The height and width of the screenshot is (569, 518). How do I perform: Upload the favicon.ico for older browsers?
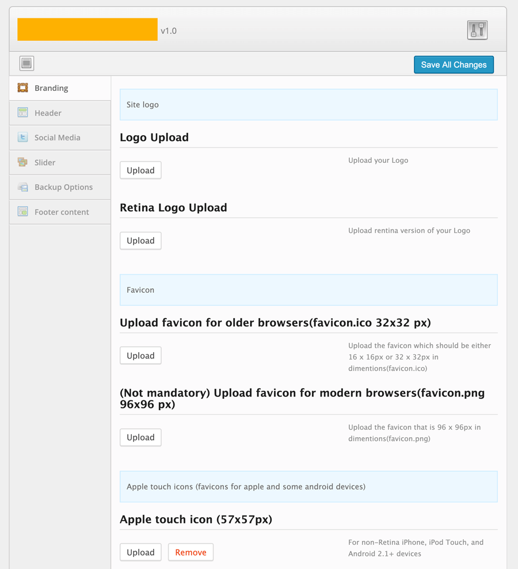(140, 355)
